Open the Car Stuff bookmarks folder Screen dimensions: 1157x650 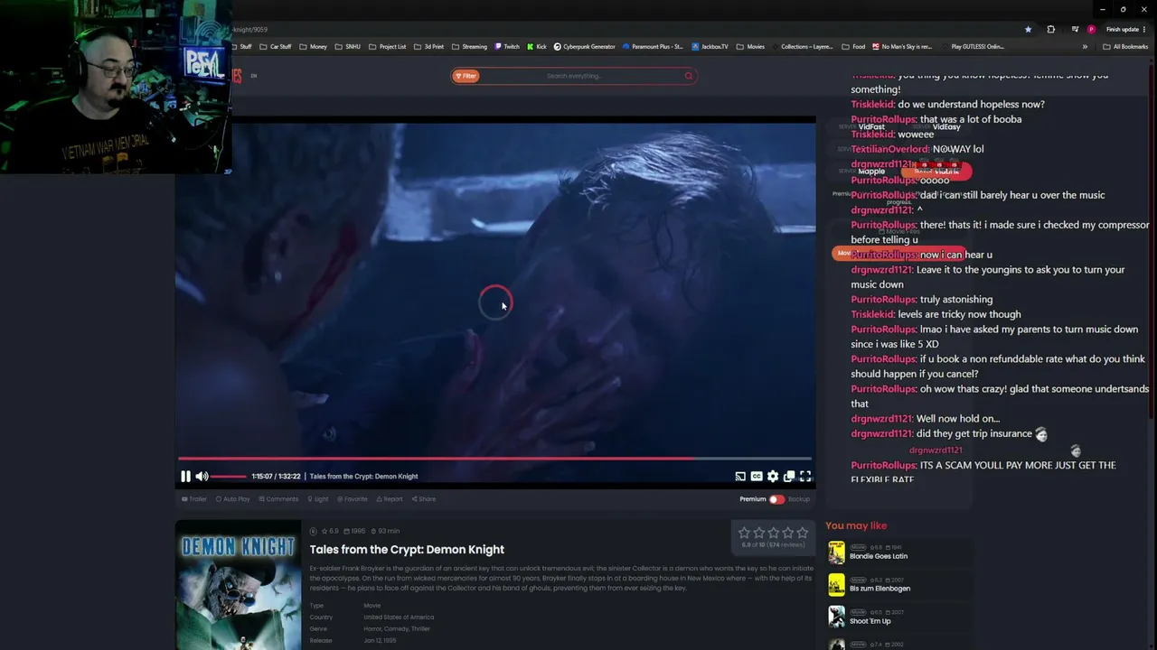coord(276,47)
